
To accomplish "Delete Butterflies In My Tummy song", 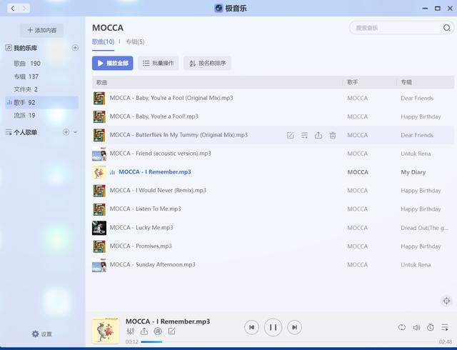I will pos(333,135).
